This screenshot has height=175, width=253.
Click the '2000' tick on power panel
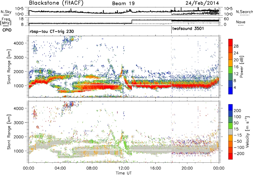[18, 71]
